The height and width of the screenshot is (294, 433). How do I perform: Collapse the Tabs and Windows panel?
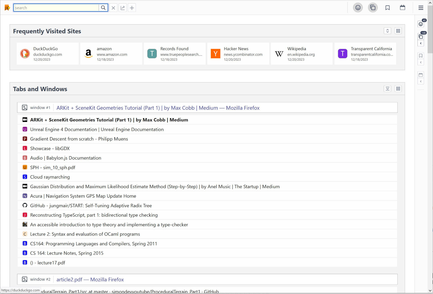coord(388,88)
